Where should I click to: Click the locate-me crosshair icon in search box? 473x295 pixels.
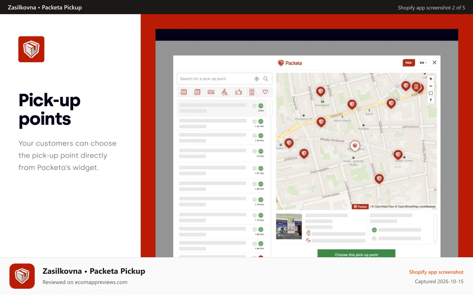click(257, 79)
